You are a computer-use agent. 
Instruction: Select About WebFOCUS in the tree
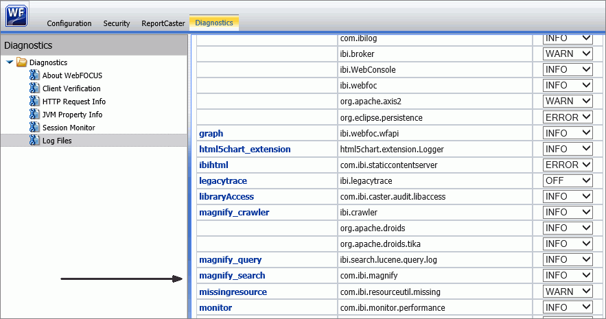click(72, 75)
